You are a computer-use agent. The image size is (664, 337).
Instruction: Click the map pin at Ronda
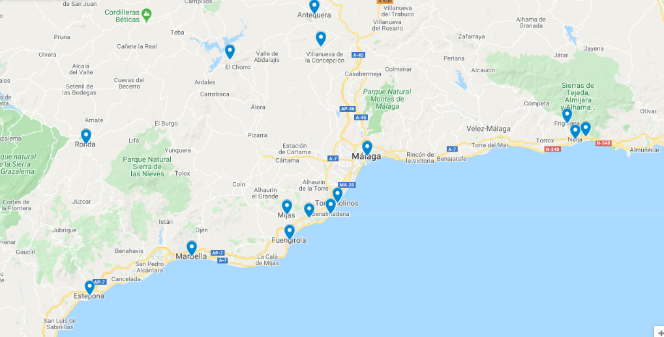tap(86, 136)
